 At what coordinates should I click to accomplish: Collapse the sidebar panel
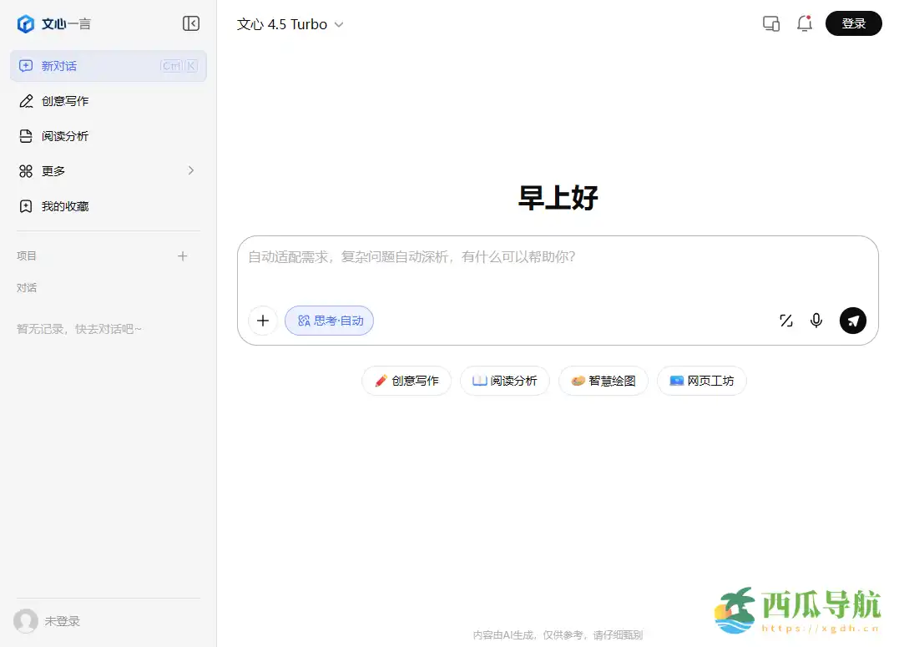[x=191, y=23]
